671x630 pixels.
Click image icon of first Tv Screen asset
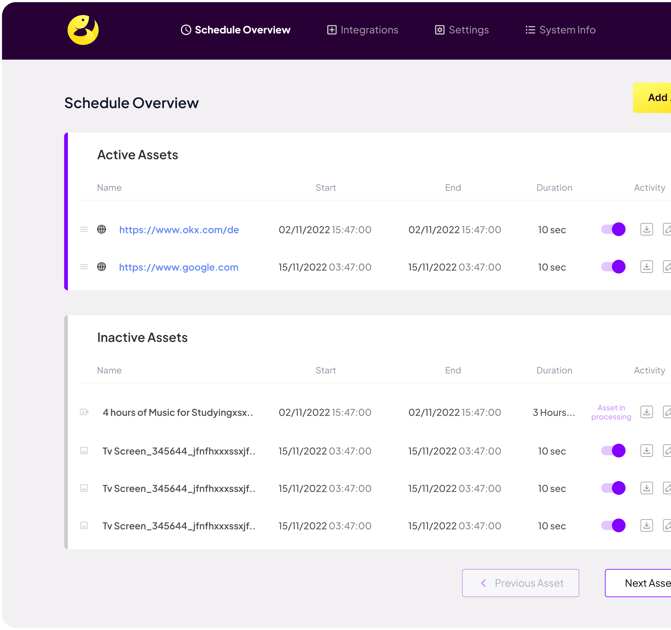pos(84,451)
